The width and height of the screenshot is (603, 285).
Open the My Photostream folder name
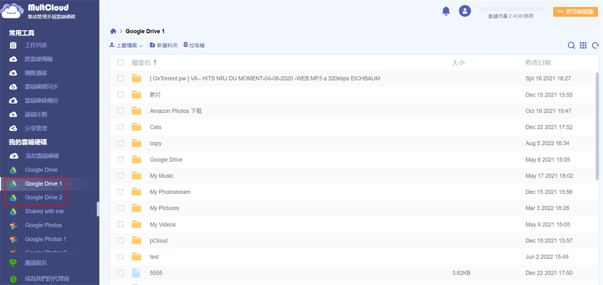tap(170, 192)
